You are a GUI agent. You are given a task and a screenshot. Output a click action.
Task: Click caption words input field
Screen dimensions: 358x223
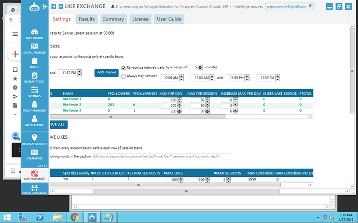162,156
